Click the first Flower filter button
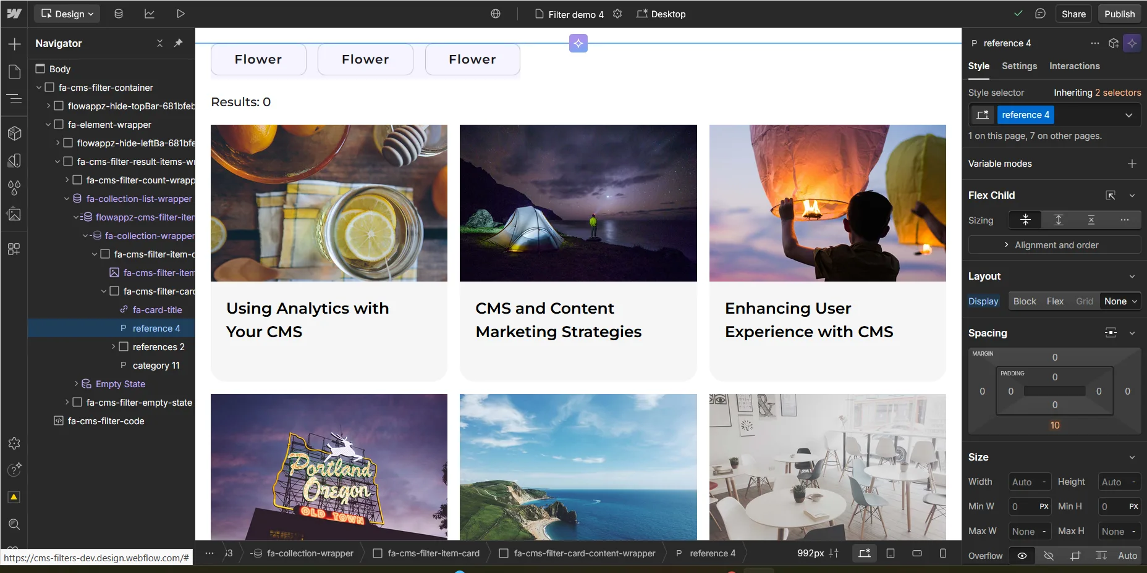 point(258,59)
